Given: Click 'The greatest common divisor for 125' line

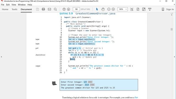Looking at the screenshot, I should coord(88,88).
